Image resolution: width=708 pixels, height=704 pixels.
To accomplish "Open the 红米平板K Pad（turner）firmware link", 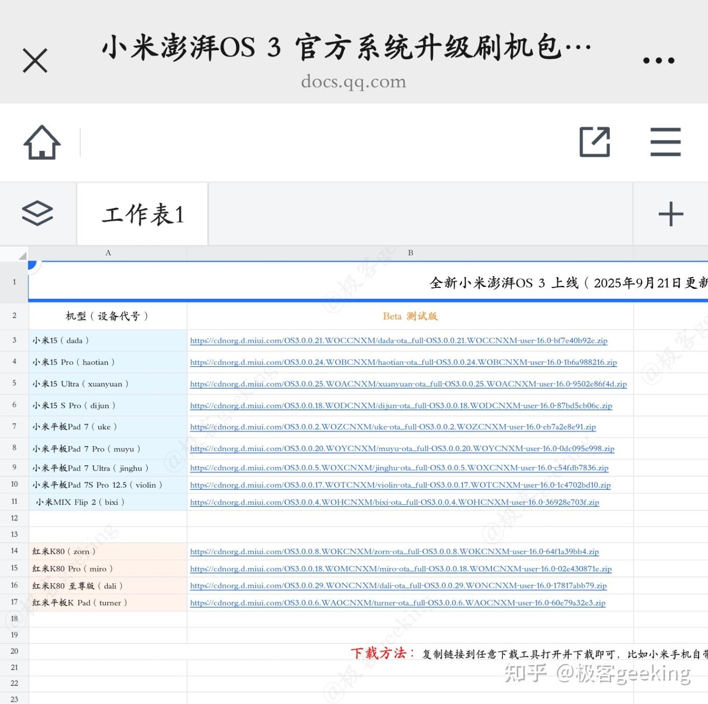I will click(x=398, y=603).
